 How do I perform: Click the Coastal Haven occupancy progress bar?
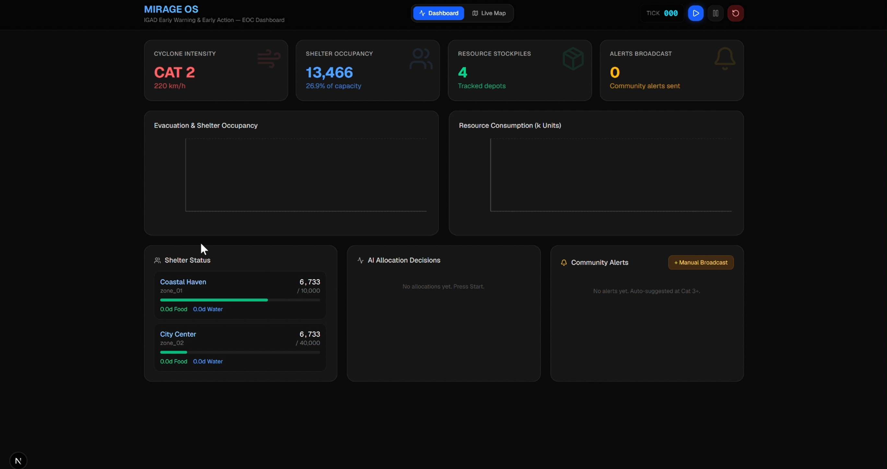(240, 300)
